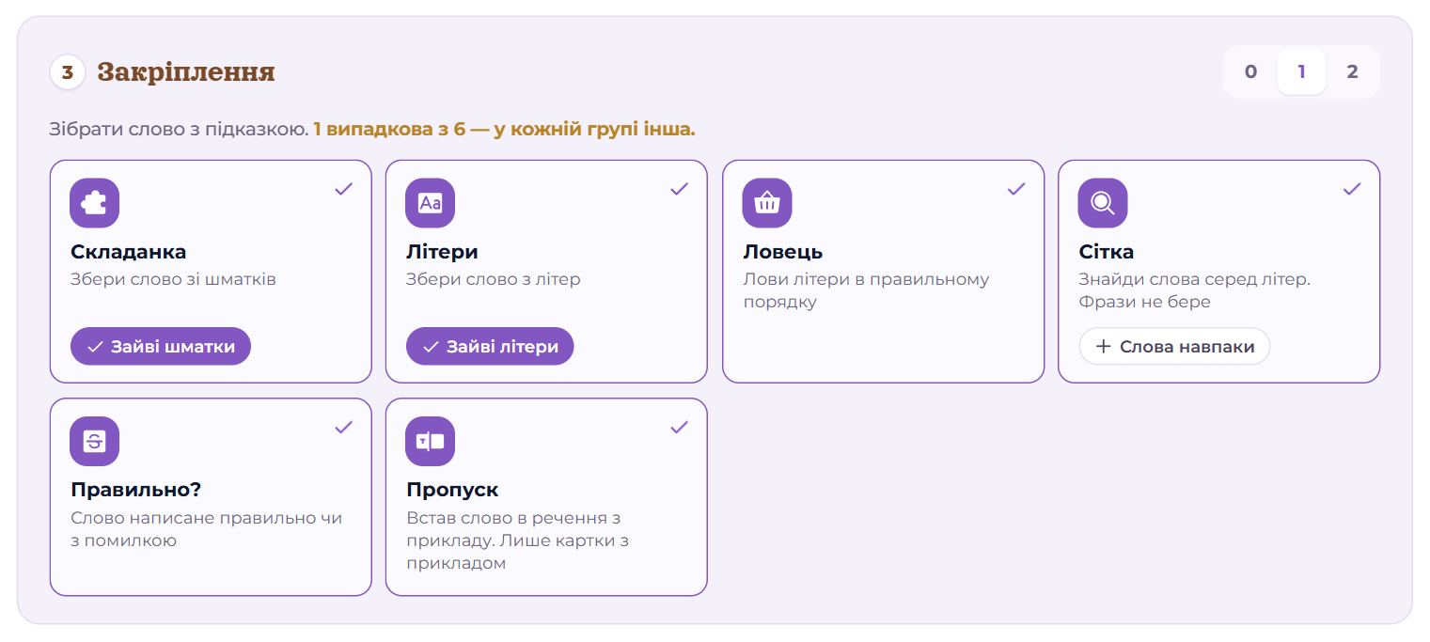The width and height of the screenshot is (1430, 642).
Task: Click the basket icon on Ловець card
Action: pyautogui.click(x=767, y=203)
